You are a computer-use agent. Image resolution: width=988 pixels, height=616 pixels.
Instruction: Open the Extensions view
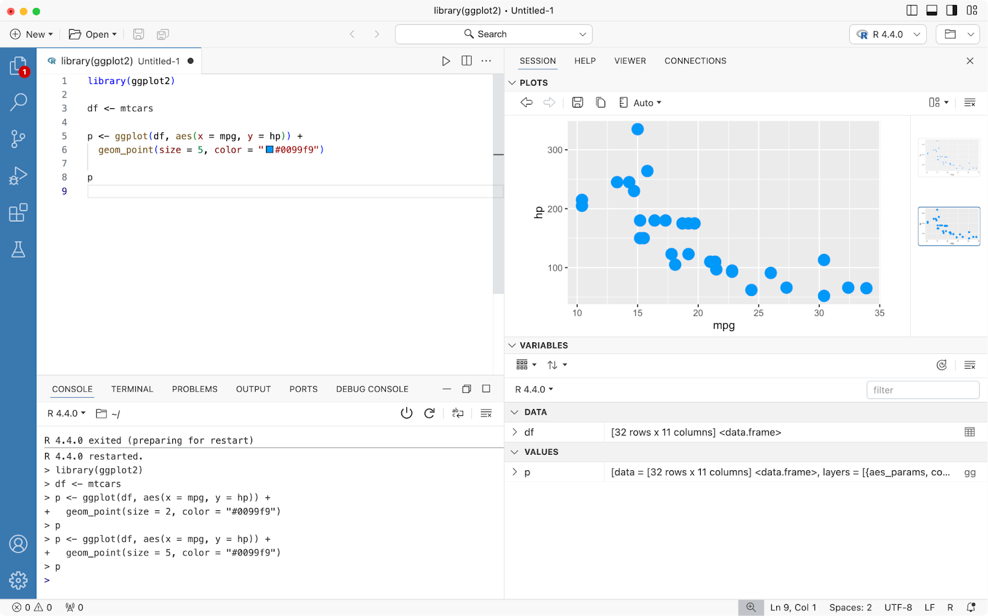[18, 213]
